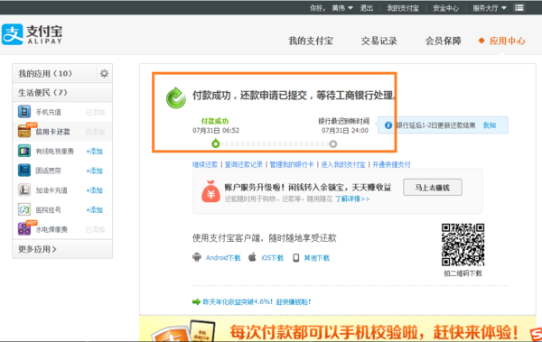This screenshot has width=542, height=342.
Task: Click 退出 to log out
Action: tap(367, 8)
